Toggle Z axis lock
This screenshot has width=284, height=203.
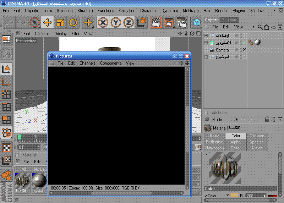(129, 23)
